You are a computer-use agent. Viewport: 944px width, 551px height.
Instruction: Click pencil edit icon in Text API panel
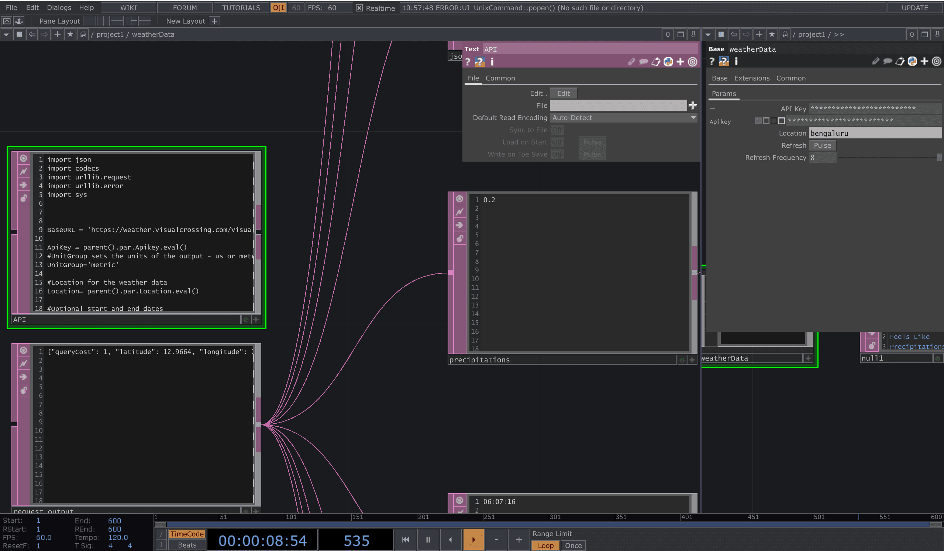[631, 62]
